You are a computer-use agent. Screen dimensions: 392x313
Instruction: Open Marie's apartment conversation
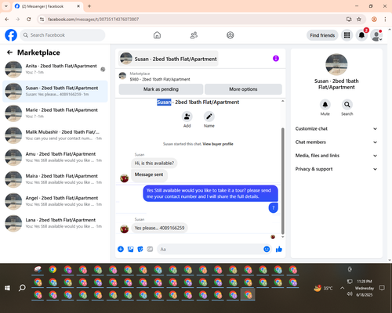55,113
